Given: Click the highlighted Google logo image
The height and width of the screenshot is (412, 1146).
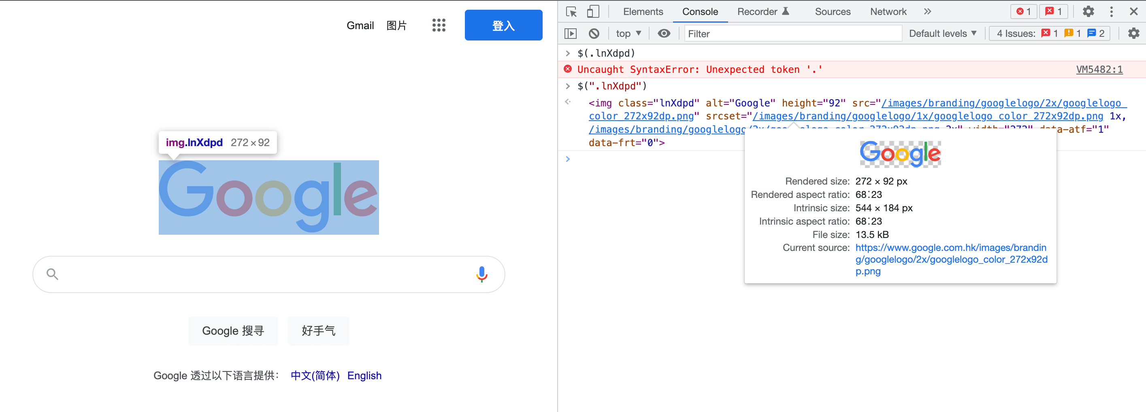Looking at the screenshot, I should pyautogui.click(x=269, y=198).
